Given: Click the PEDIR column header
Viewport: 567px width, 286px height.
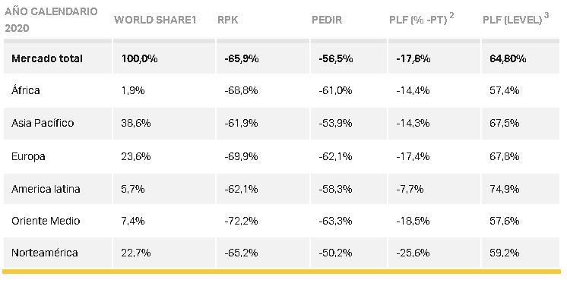Looking at the screenshot, I should click(x=327, y=20).
